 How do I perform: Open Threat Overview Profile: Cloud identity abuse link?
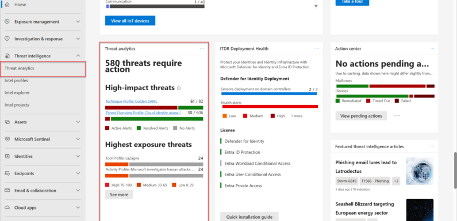pos(144,113)
